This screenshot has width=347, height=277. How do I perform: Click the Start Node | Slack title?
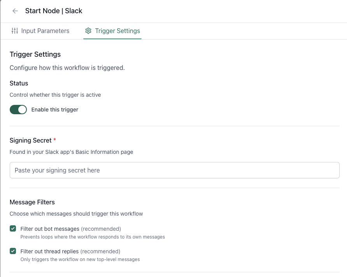click(x=54, y=11)
